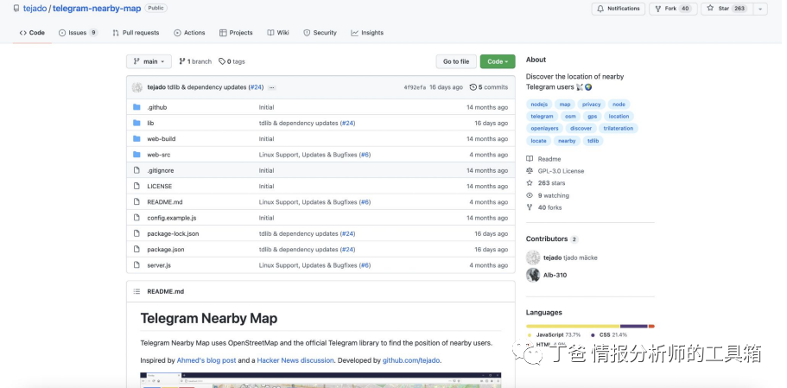Click the privacy topic tag
The height and width of the screenshot is (388, 787).
[591, 105]
